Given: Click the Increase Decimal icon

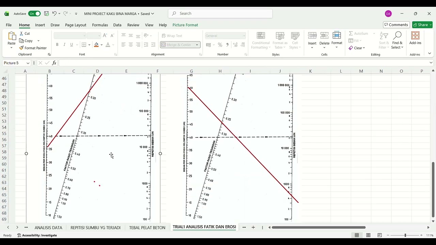Looking at the screenshot, I should coord(235,45).
